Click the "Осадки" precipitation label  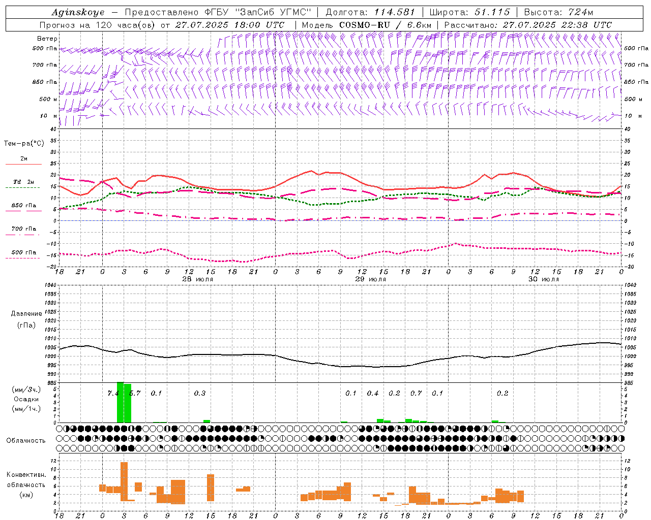pyautogui.click(x=26, y=399)
